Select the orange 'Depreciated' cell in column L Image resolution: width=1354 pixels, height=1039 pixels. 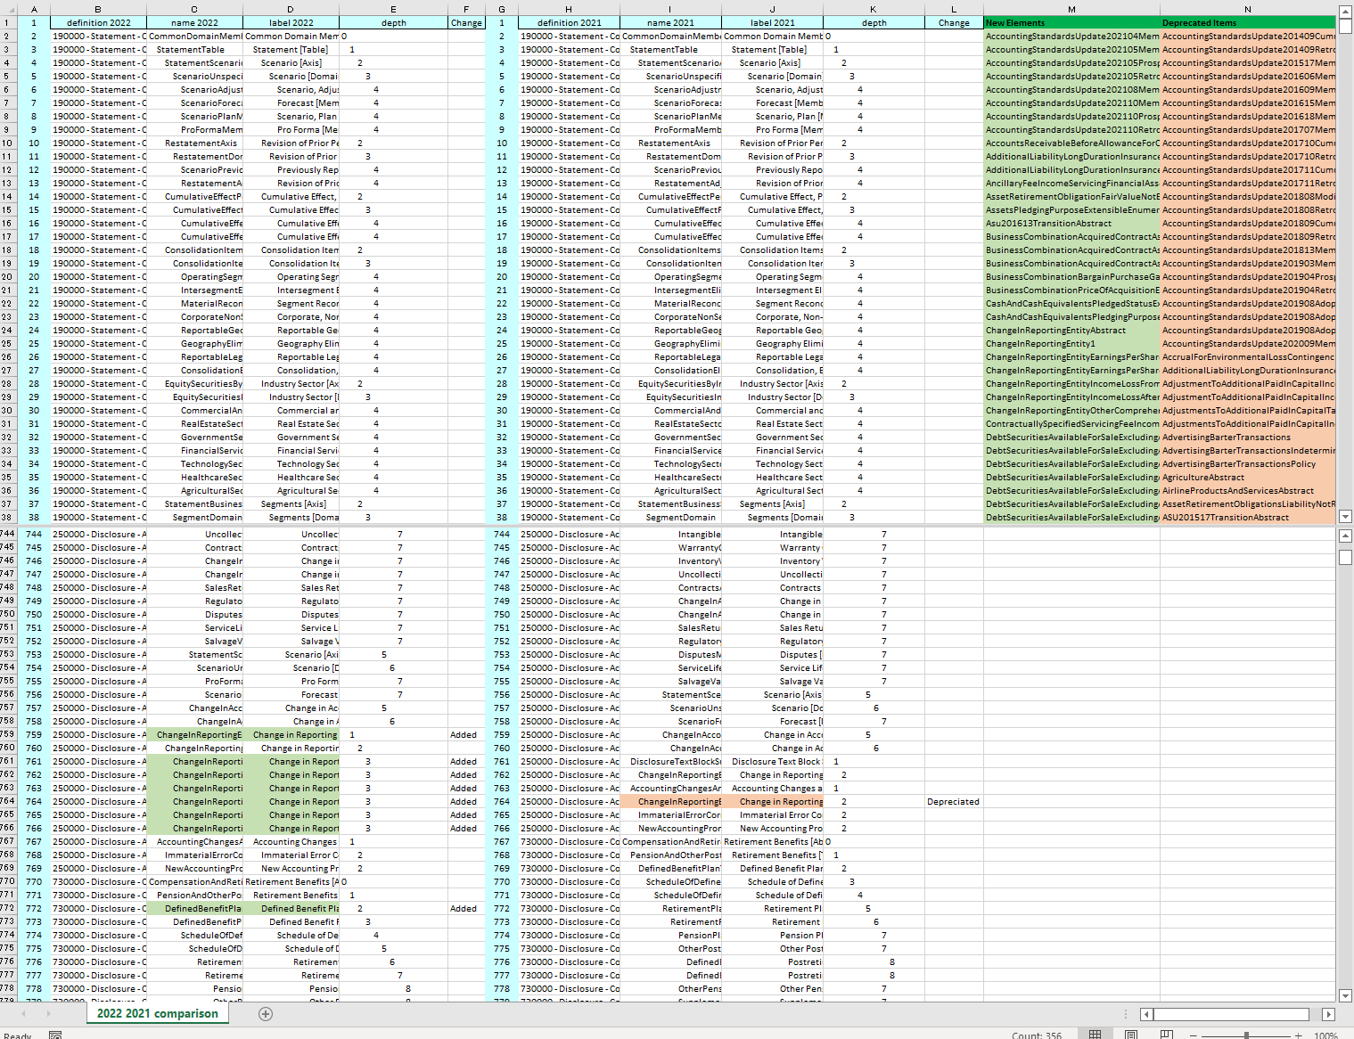[953, 802]
